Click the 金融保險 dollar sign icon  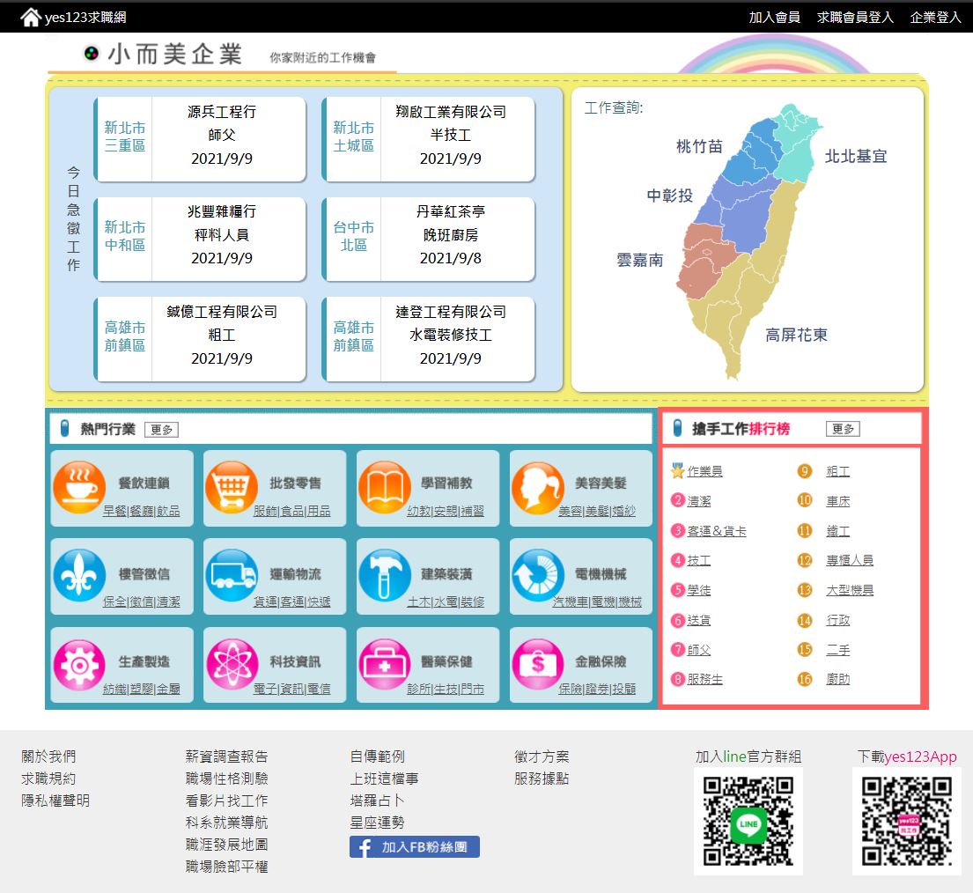pos(537,664)
